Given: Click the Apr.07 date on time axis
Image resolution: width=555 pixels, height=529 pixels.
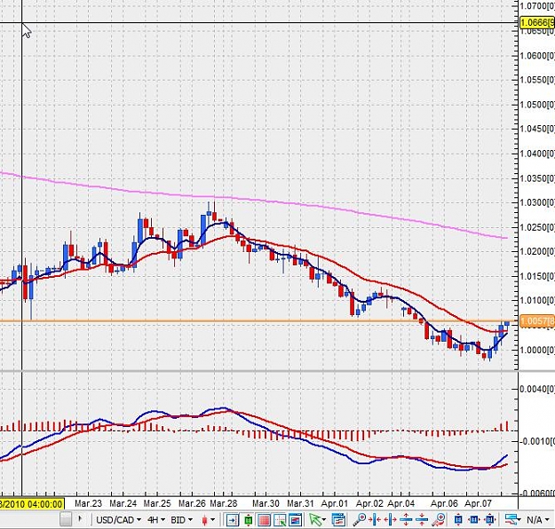Looking at the screenshot, I should tap(479, 503).
